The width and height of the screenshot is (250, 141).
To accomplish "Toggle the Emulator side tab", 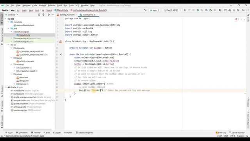I will pyautogui.click(x=248, y=102).
